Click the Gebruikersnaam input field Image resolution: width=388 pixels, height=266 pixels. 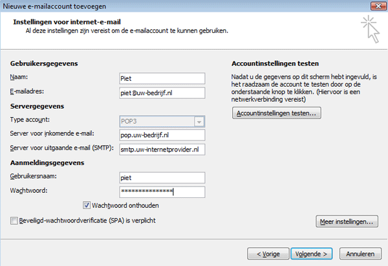coord(162,177)
